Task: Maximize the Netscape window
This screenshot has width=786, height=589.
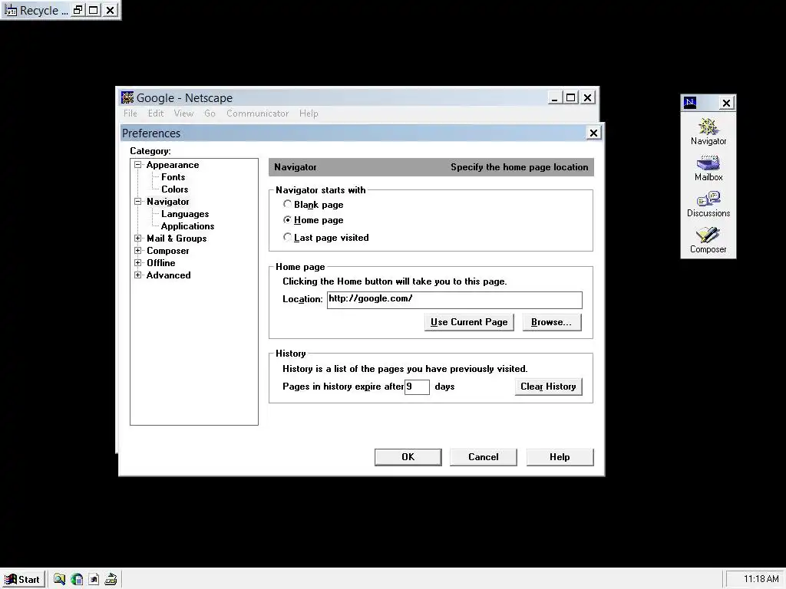Action: (570, 97)
